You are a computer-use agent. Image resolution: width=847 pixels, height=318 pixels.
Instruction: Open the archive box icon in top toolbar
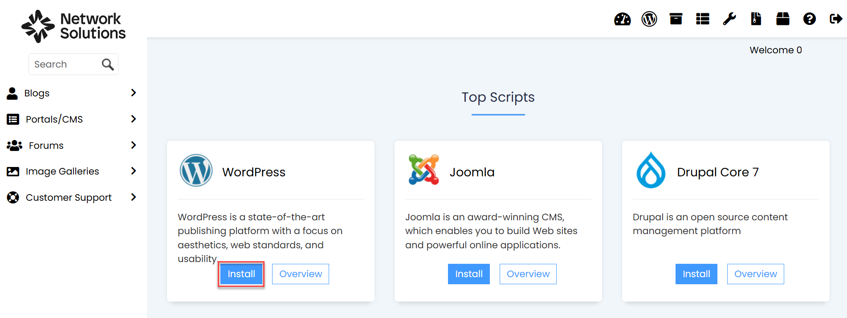tap(676, 19)
